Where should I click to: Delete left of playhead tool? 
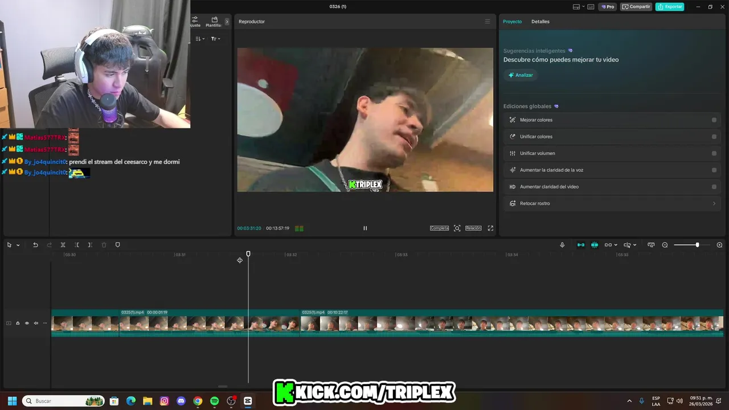coord(76,245)
